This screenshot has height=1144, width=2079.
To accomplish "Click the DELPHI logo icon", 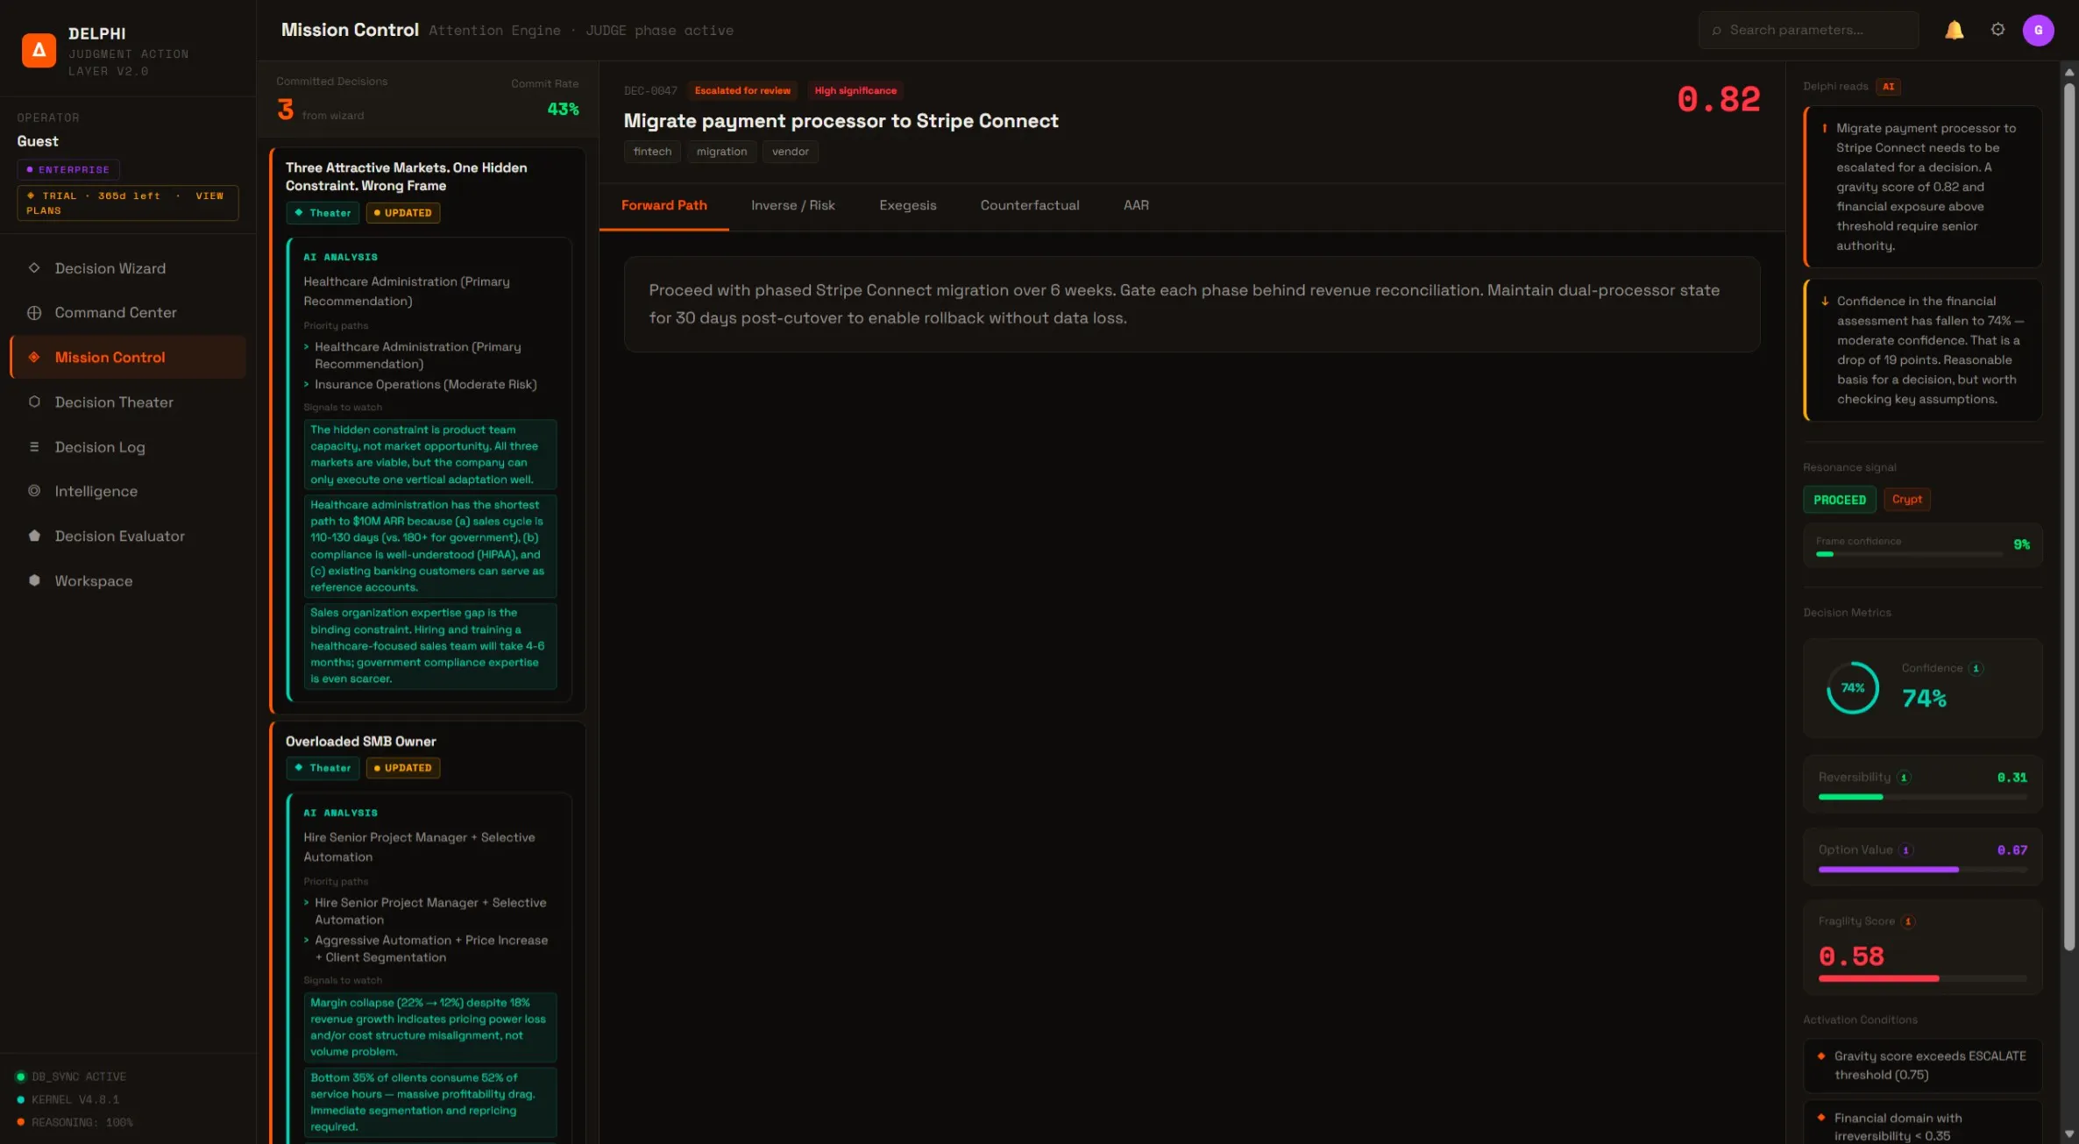I will (39, 50).
